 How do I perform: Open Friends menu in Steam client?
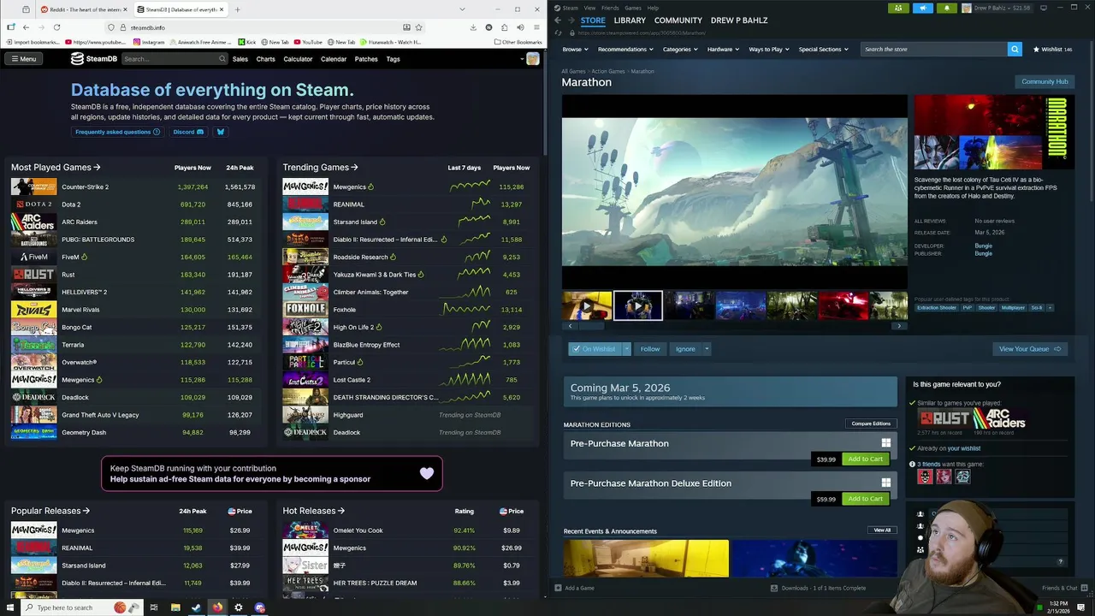[x=610, y=8]
